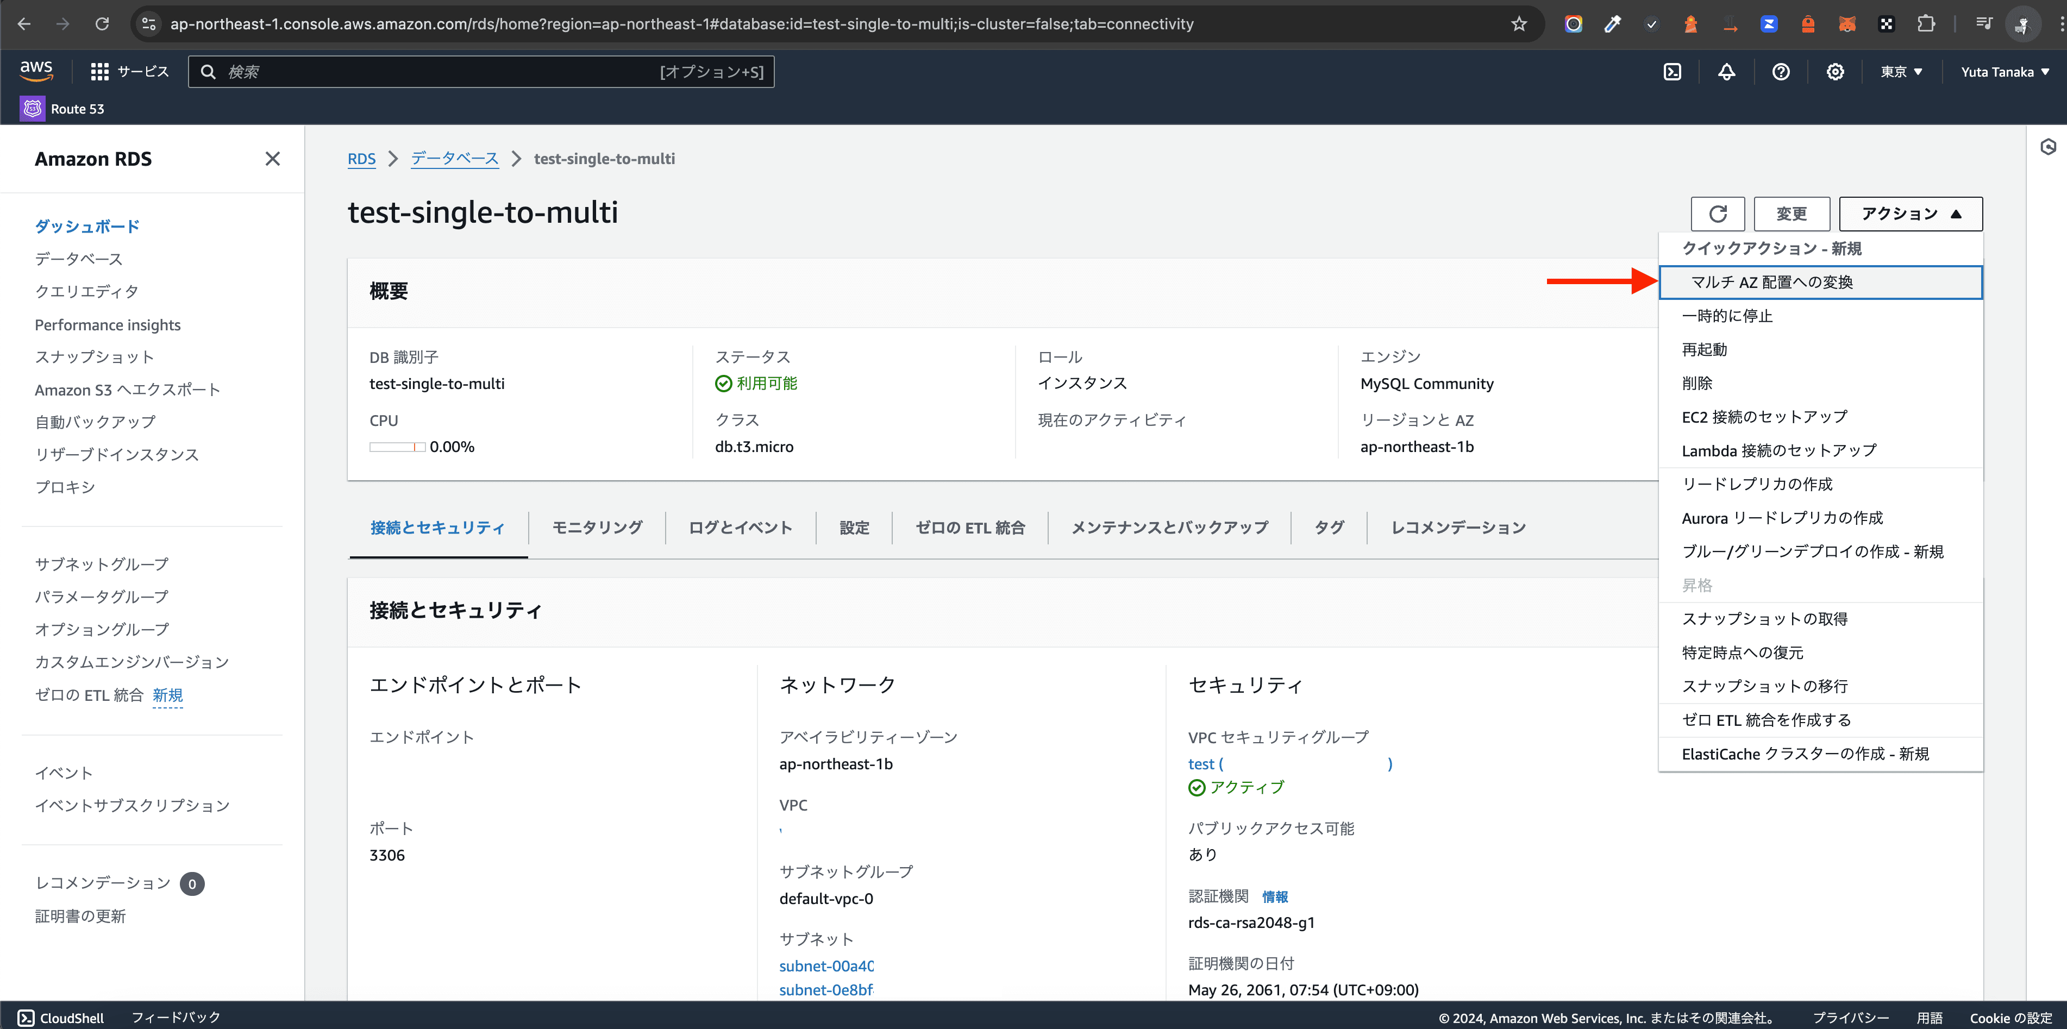Image resolution: width=2067 pixels, height=1029 pixels.
Task: Click the CPU usage bar
Action: pos(397,447)
